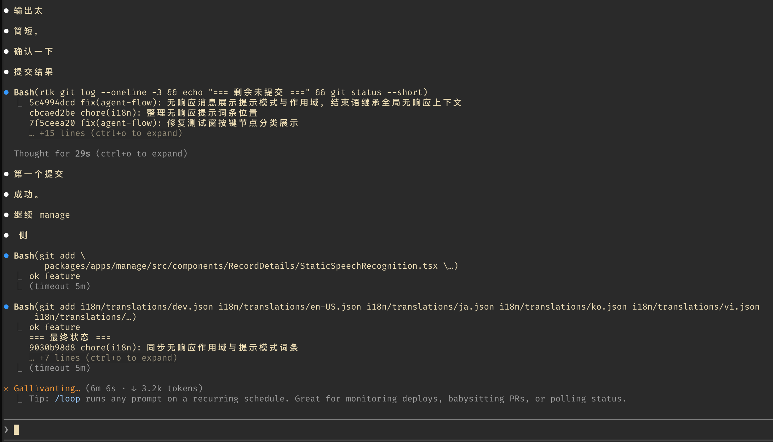Click the prompt chevron at the input line
This screenshot has height=442, width=773.
tap(6, 430)
